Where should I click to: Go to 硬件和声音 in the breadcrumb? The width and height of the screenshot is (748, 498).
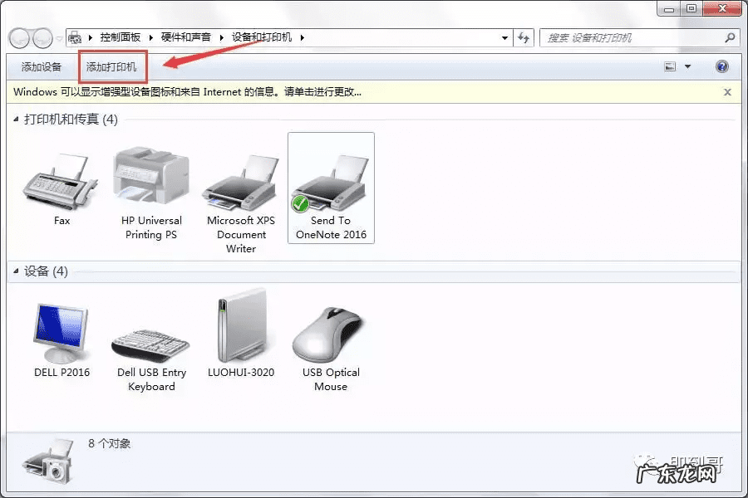[x=186, y=37]
